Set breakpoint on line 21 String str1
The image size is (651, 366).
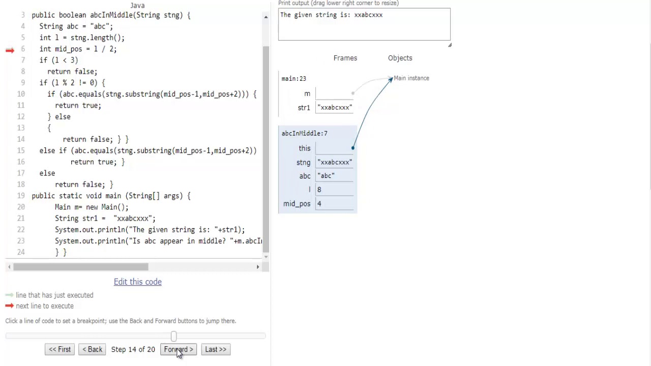tap(105, 218)
